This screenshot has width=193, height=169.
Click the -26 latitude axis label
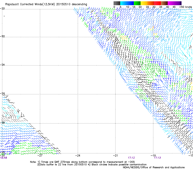point(2,94)
